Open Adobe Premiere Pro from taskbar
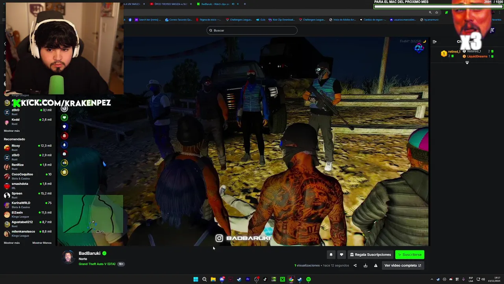Image resolution: width=504 pixels, height=284 pixels. tap(248, 279)
